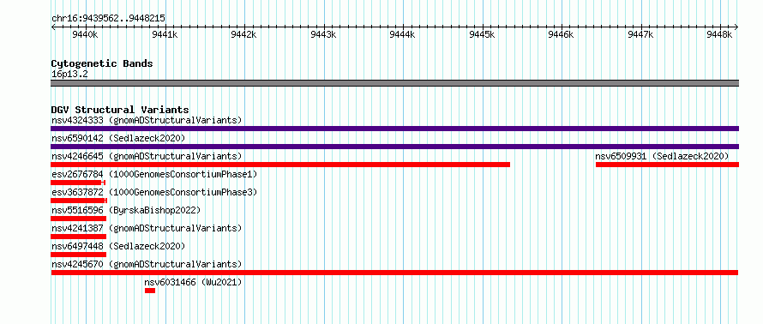The width and height of the screenshot is (763, 324).
Task: Click the nsv4324333 gnomAD variant label
Action: point(147,120)
